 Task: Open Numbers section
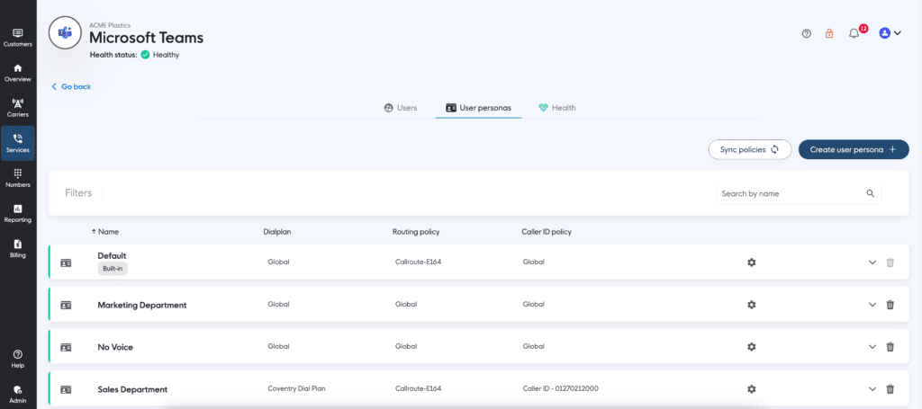18,178
